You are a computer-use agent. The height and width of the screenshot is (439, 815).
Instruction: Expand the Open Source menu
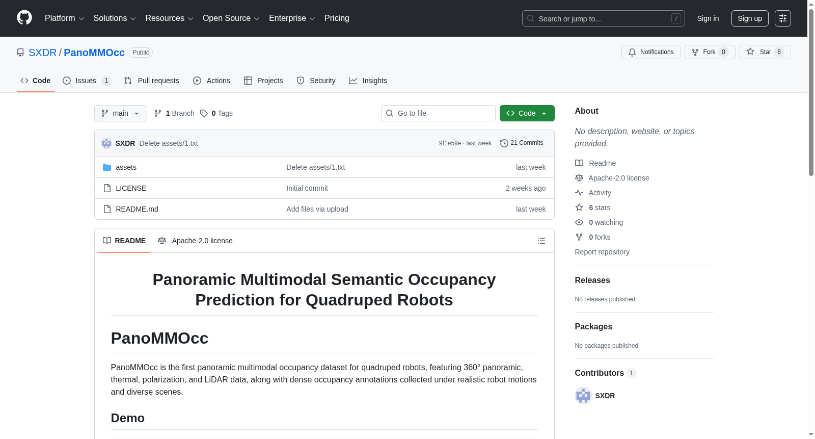coord(231,18)
